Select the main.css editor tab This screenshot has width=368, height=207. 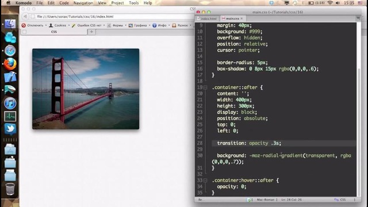point(232,18)
